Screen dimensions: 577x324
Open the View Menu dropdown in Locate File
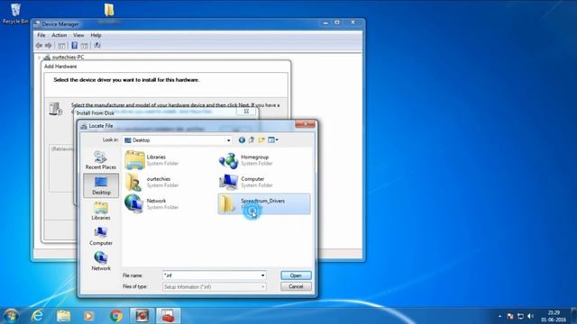[x=273, y=140]
